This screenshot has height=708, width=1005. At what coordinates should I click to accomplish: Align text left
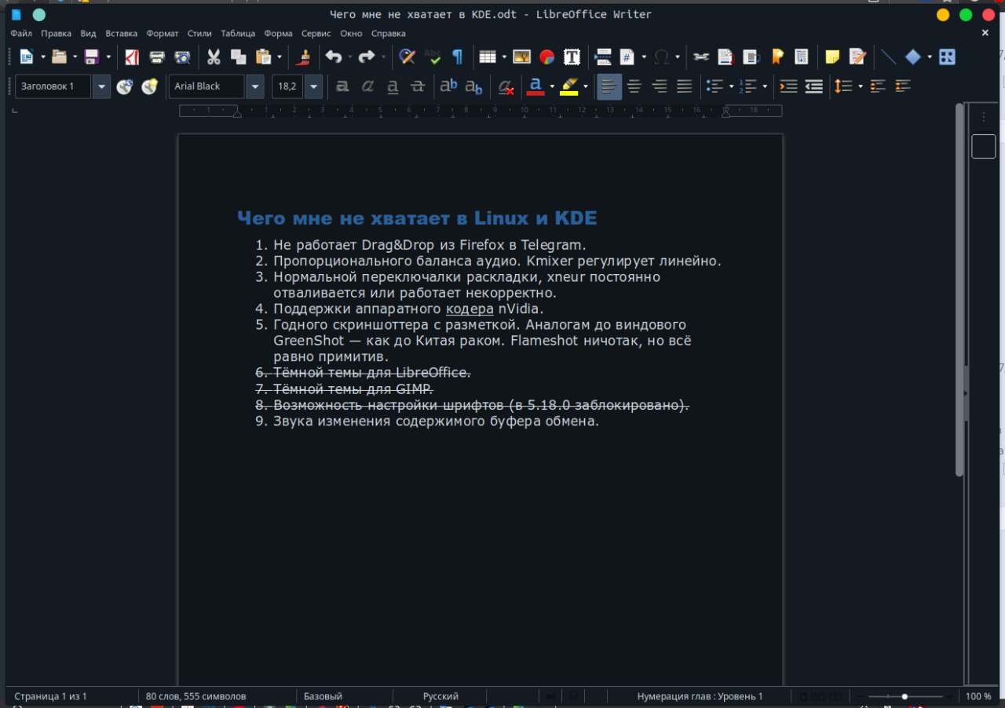tap(608, 86)
